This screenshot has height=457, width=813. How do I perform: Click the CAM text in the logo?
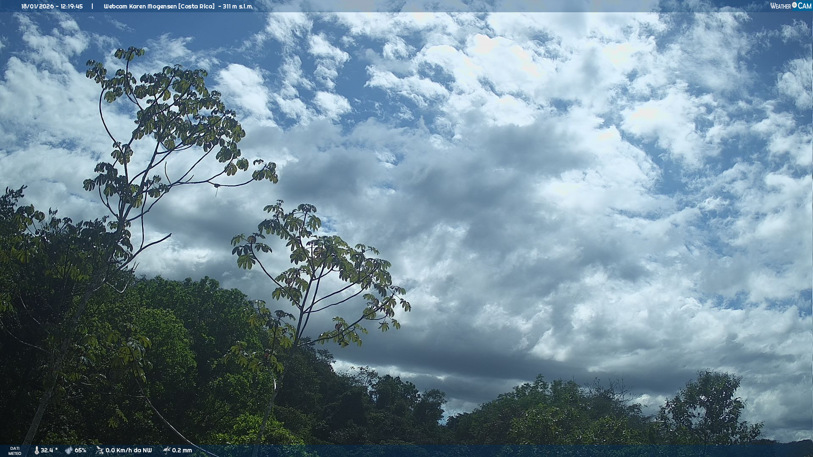805,6
